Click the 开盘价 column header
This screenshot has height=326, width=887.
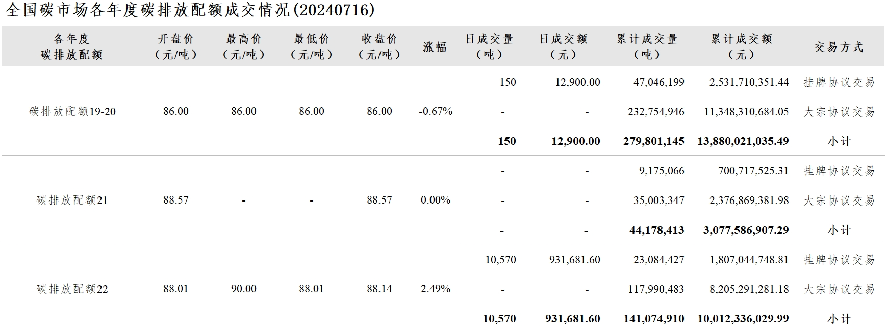tap(176, 46)
